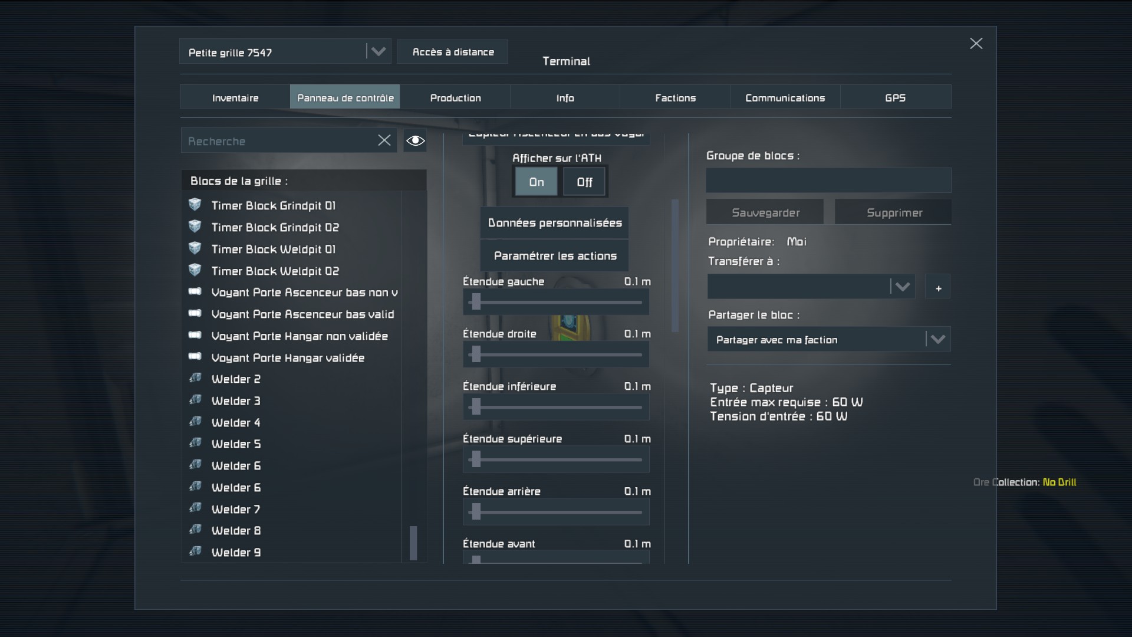The width and height of the screenshot is (1132, 637).
Task: Clear the Recherche field with its X icon
Action: click(x=384, y=140)
